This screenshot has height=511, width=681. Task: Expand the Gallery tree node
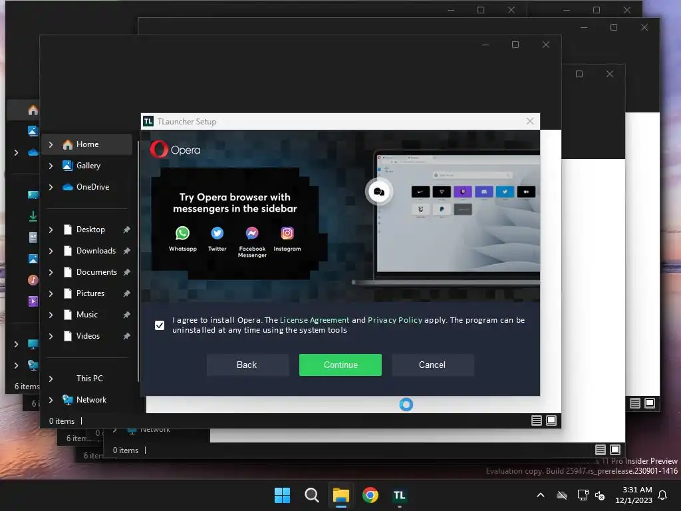pos(51,166)
